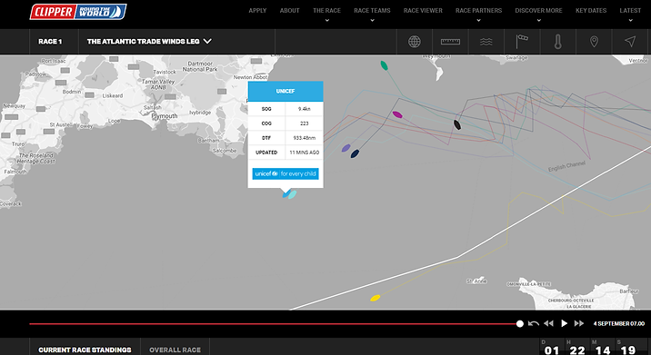Open The Atlantic Trade Winds Leg dropdown
Screen dimensions: 651x355
149,42
